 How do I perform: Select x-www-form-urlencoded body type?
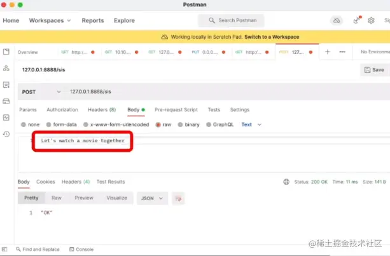coord(85,125)
